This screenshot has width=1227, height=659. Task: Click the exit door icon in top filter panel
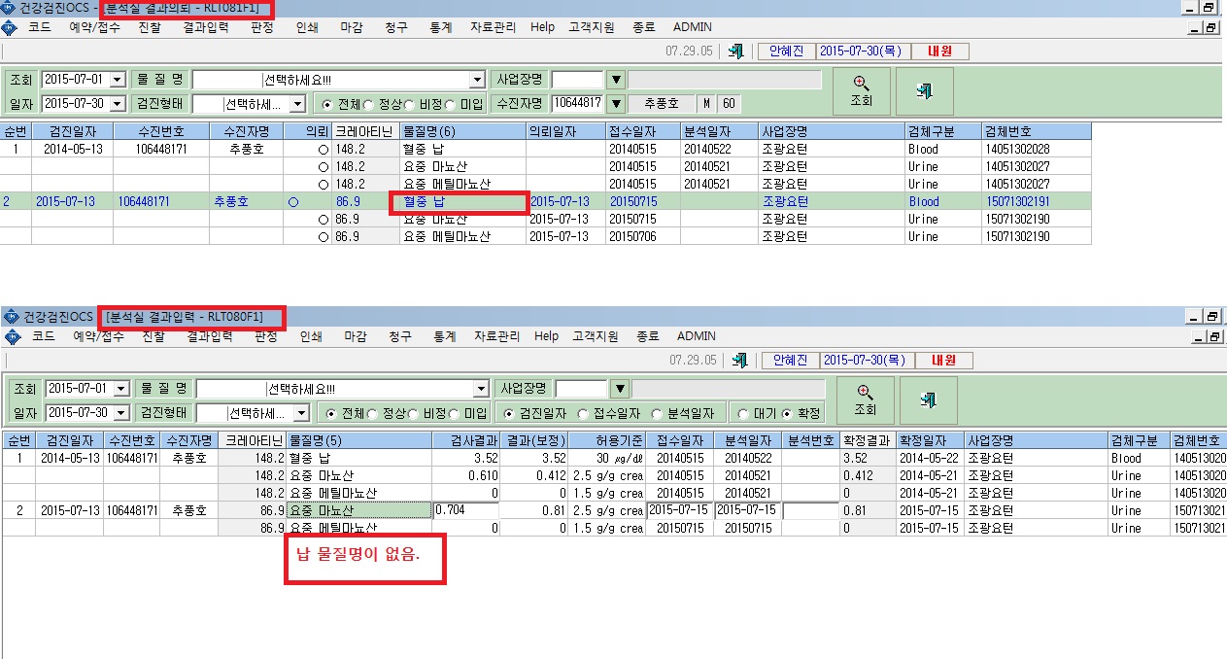click(x=924, y=91)
